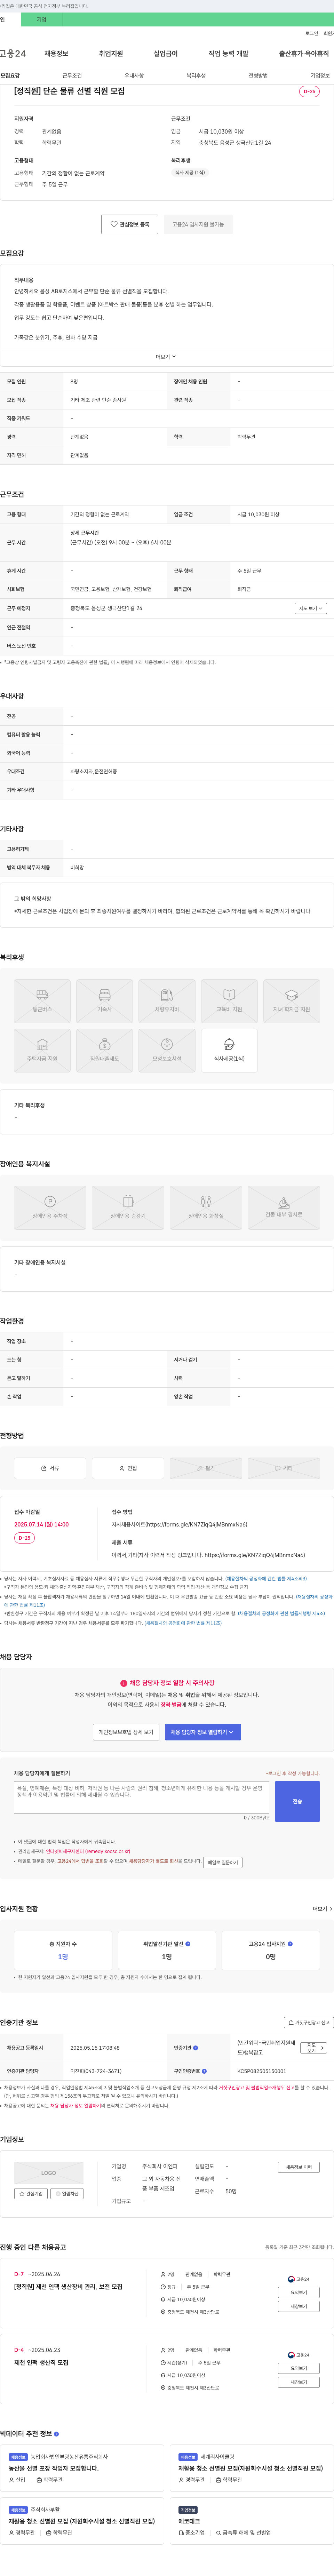The image size is (334, 2576).
Task: Click 예정보기 for the D-4 posting
Action: click(298, 2382)
